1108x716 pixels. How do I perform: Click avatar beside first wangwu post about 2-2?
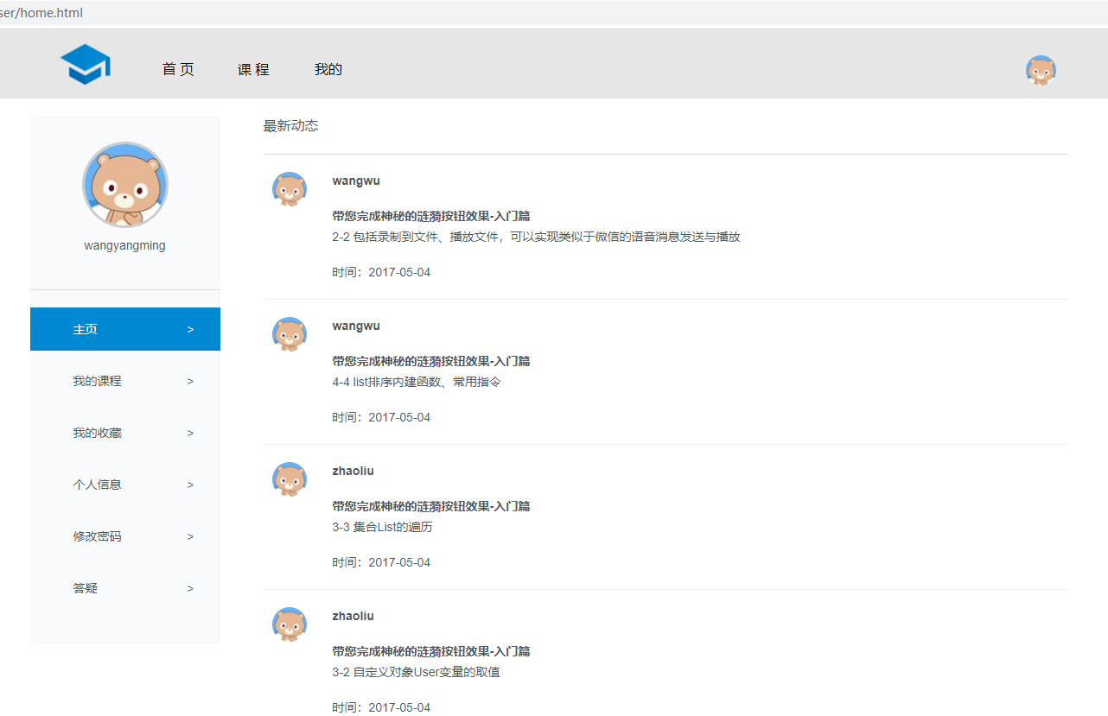(290, 189)
